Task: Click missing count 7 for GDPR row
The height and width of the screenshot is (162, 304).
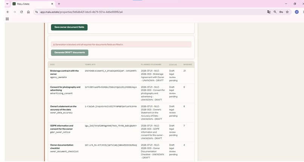Action: point(184,126)
